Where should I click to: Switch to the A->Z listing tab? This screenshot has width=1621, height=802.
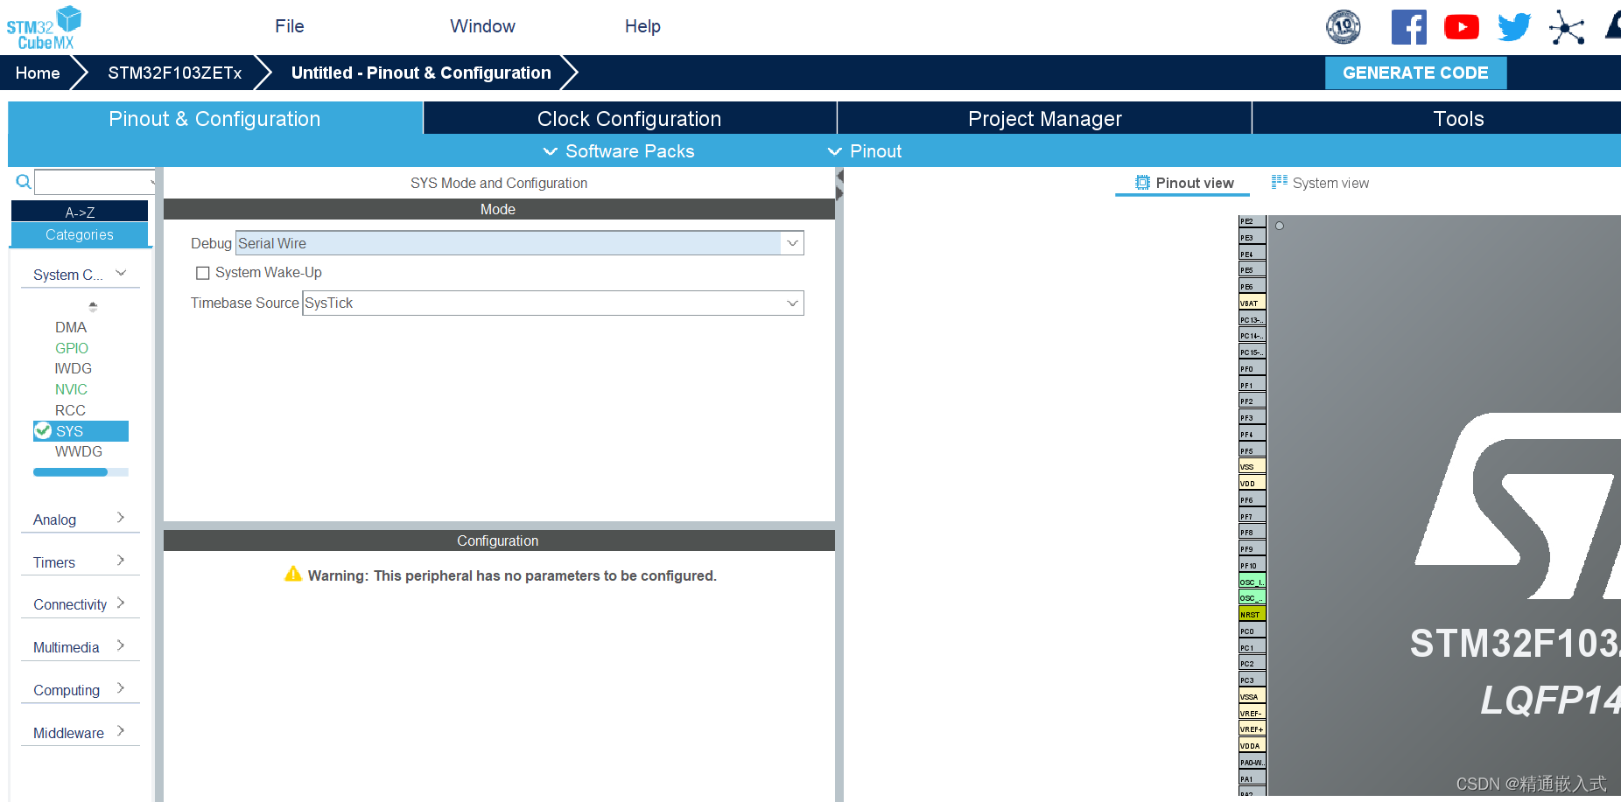[80, 212]
